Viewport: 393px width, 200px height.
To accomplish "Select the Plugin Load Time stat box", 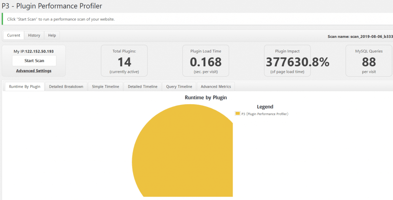I will (x=206, y=61).
